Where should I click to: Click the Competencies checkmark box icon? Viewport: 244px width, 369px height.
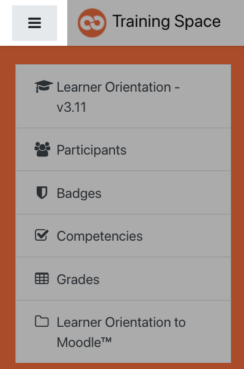(x=42, y=235)
